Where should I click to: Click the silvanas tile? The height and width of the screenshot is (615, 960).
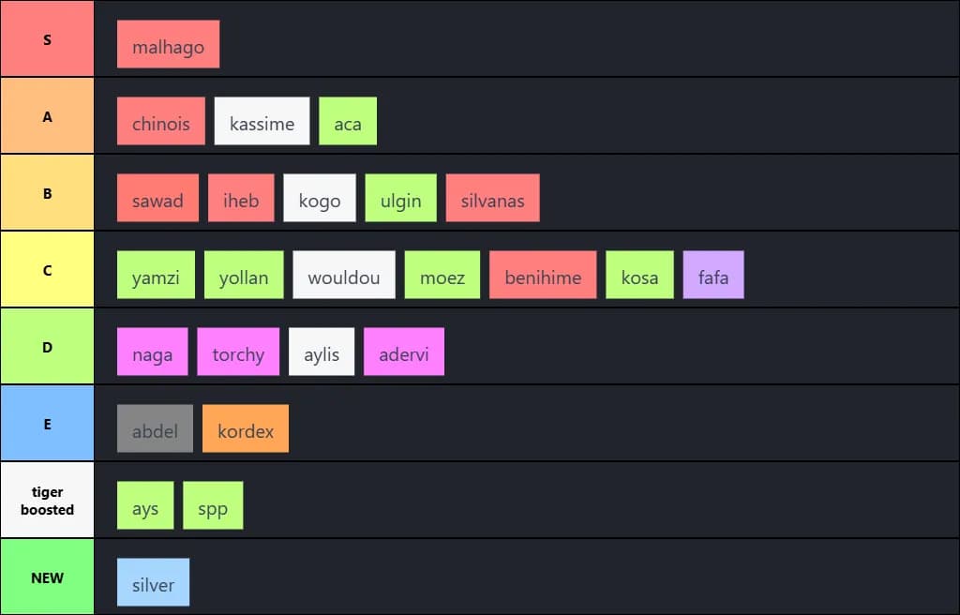[x=492, y=198]
